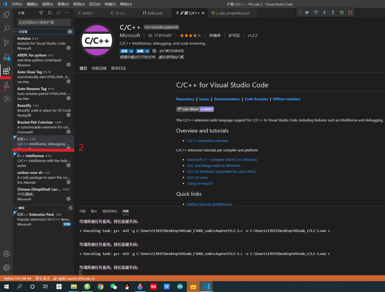Open GCC on Linux tutorial link
Image resolution: width=385 pixels, height=292 pixels.
click(197, 177)
